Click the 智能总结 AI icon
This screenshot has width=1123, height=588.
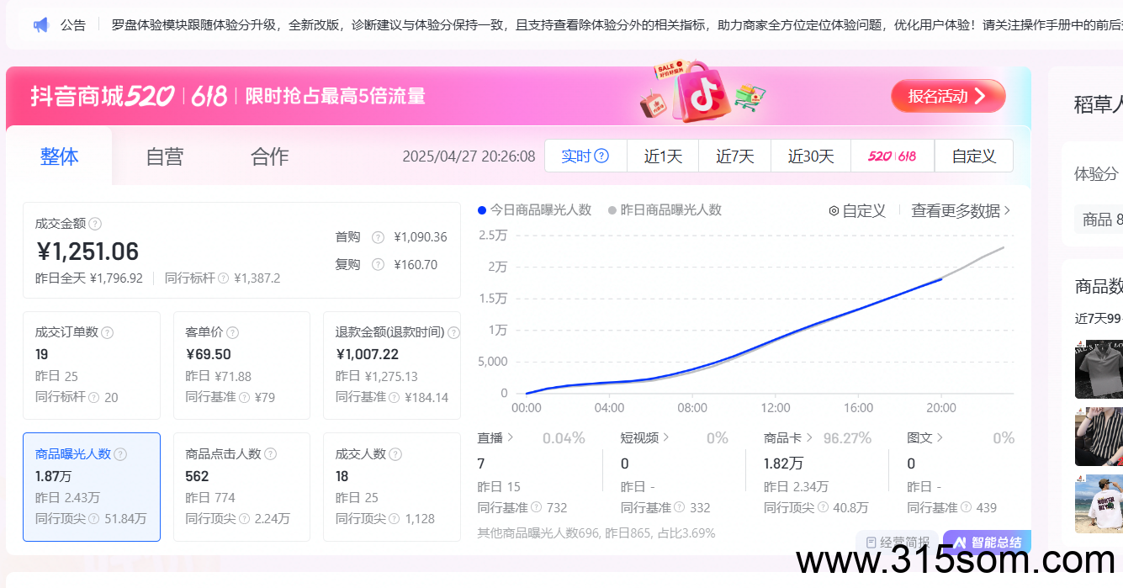click(x=959, y=543)
